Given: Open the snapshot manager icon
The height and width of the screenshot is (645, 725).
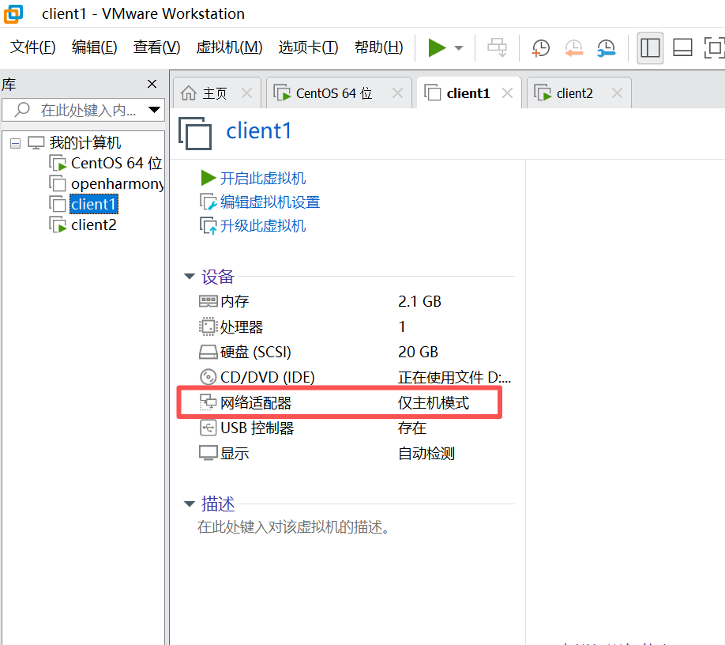Looking at the screenshot, I should click(x=607, y=47).
